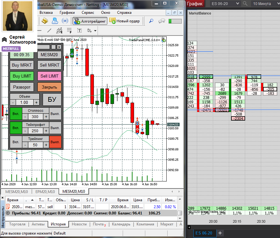Image resolution: width=280 pixels, height=238 pixels.
Task: Click Новый ордер toolbar button
Action: (124, 21)
